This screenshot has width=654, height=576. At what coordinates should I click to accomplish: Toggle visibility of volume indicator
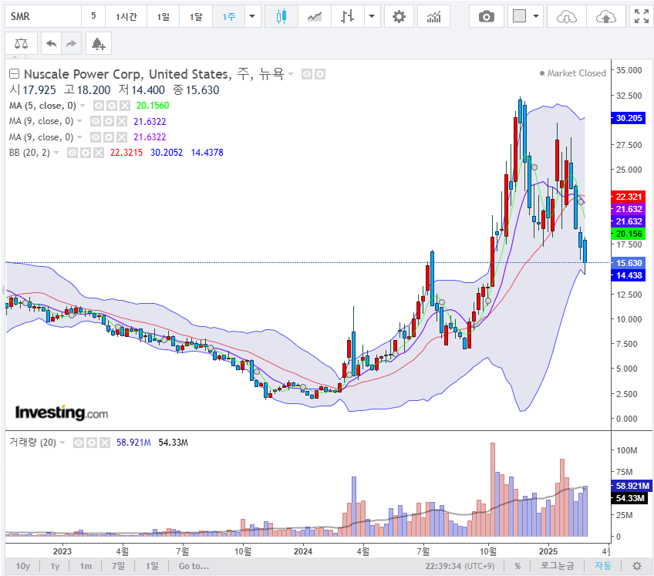click(x=79, y=443)
